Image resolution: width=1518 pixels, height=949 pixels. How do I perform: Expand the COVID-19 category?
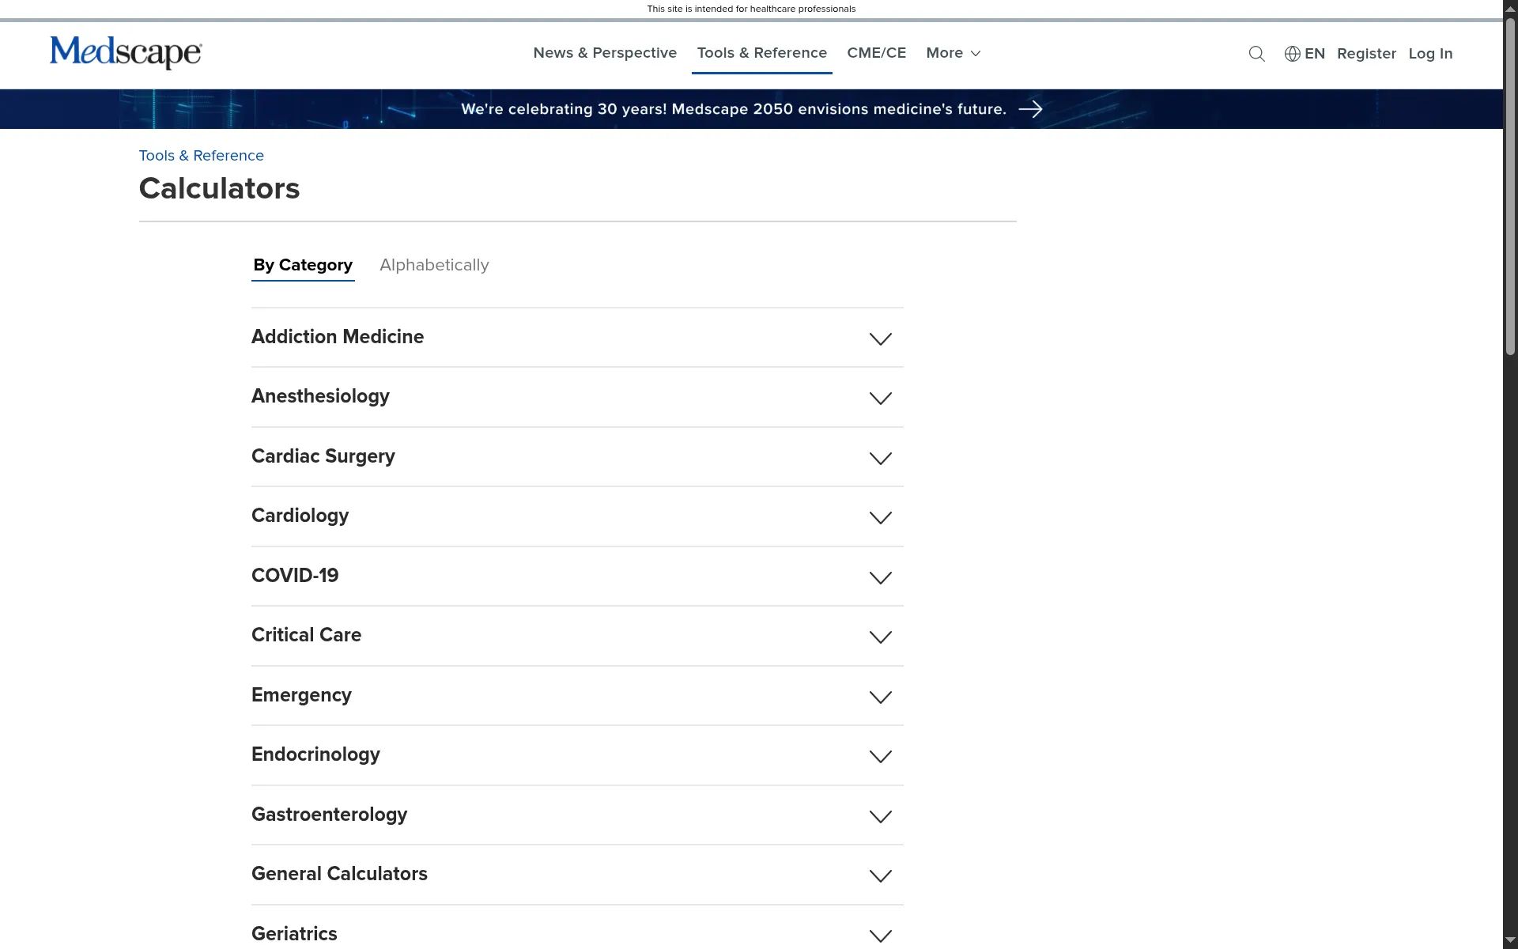point(880,577)
